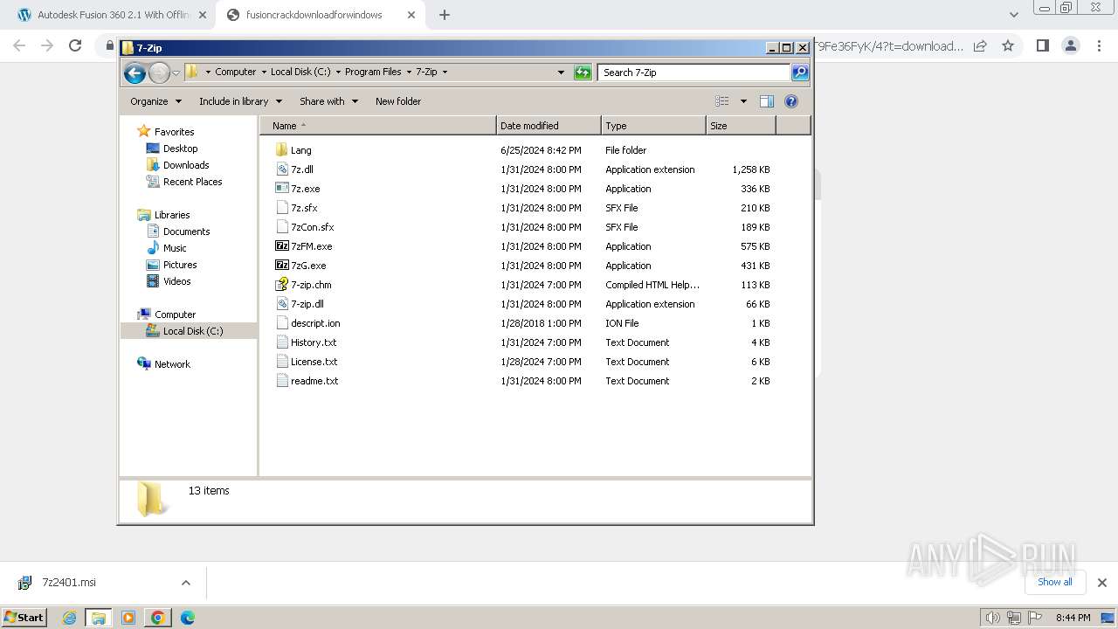Click the volume speaker tray icon
Screen dimensions: 1118x629
coord(992,618)
